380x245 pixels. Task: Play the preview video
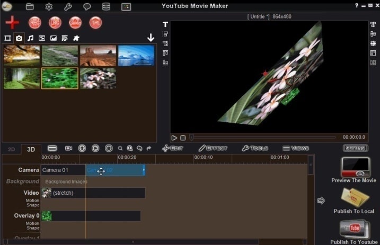coord(174,138)
